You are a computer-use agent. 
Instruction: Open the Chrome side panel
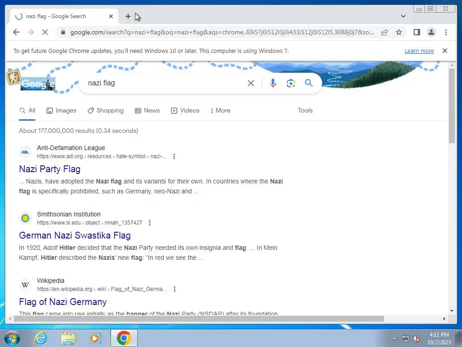point(416,32)
